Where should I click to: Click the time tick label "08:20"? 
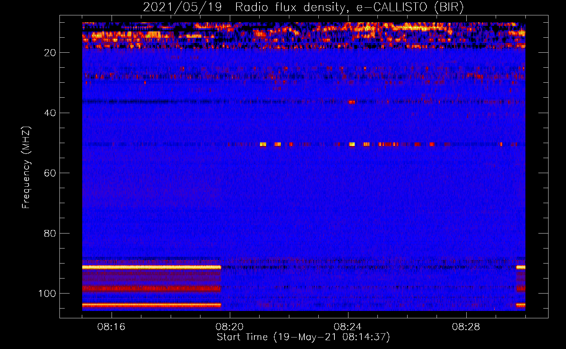click(229, 327)
